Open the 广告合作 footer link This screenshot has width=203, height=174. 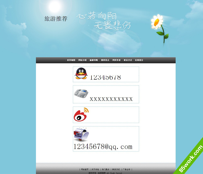pos(126,169)
